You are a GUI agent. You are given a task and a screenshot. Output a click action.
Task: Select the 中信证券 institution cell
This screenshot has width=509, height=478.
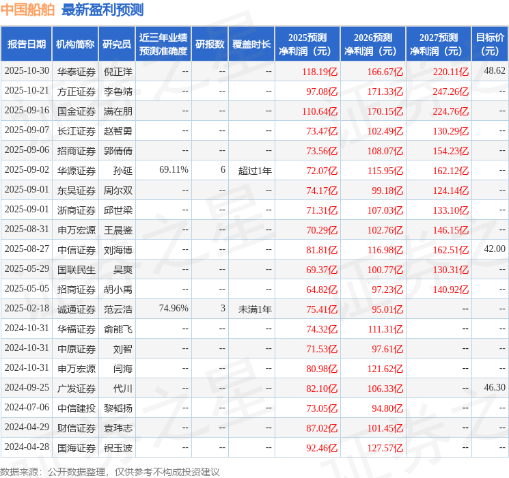(77, 250)
